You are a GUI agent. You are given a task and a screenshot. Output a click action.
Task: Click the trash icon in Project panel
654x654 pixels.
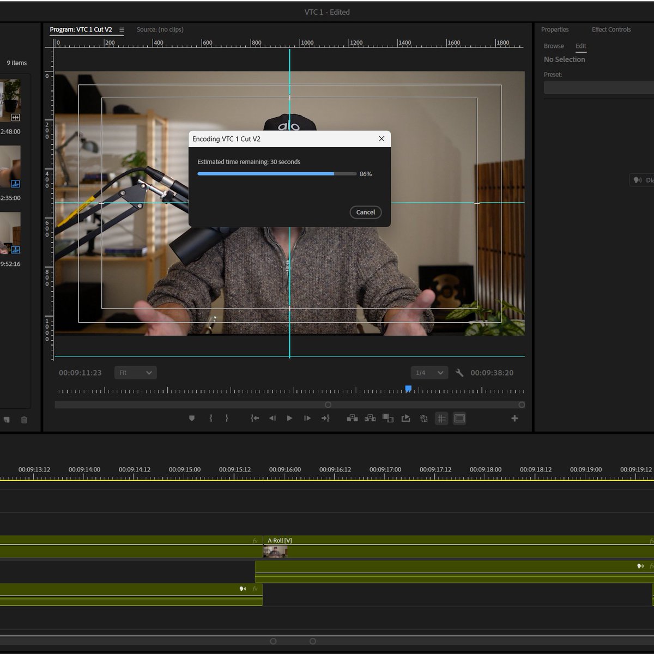(x=24, y=420)
